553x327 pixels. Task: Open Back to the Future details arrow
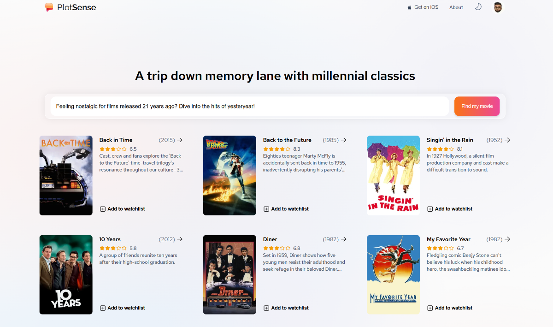click(343, 140)
